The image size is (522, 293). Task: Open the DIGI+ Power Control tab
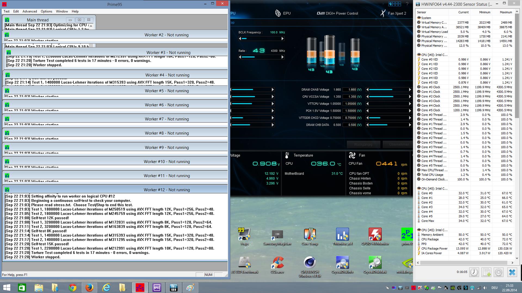coord(338,13)
